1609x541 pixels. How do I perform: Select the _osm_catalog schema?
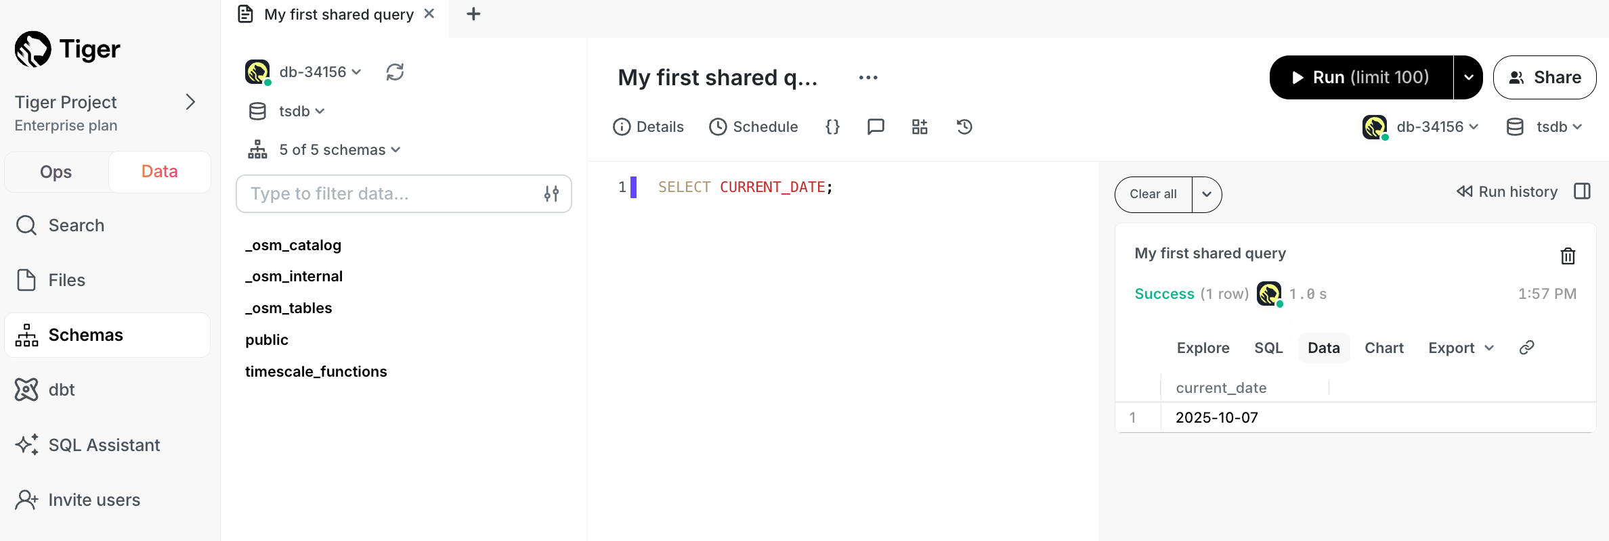click(293, 245)
